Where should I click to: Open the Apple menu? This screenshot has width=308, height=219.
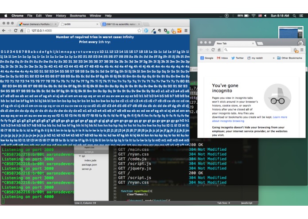click(6, 16)
